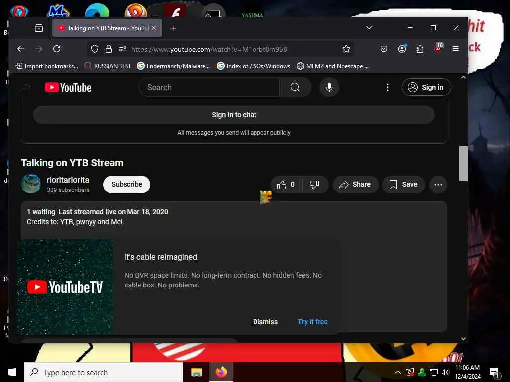Open Endermanch/Malware bookmark
The width and height of the screenshot is (510, 382).
[173, 66]
